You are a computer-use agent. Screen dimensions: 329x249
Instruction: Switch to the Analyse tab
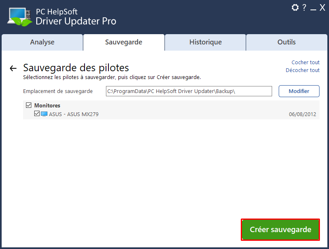point(42,42)
